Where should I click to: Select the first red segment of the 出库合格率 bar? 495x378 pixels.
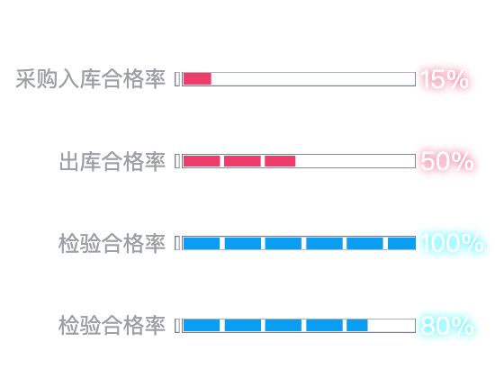pyautogui.click(x=202, y=161)
